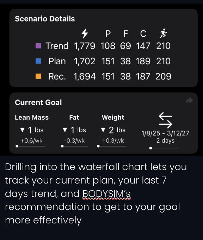Viewport: 203px width, 240px height.
Task: Click the Weight slider handle
Action: [x=98, y=146]
